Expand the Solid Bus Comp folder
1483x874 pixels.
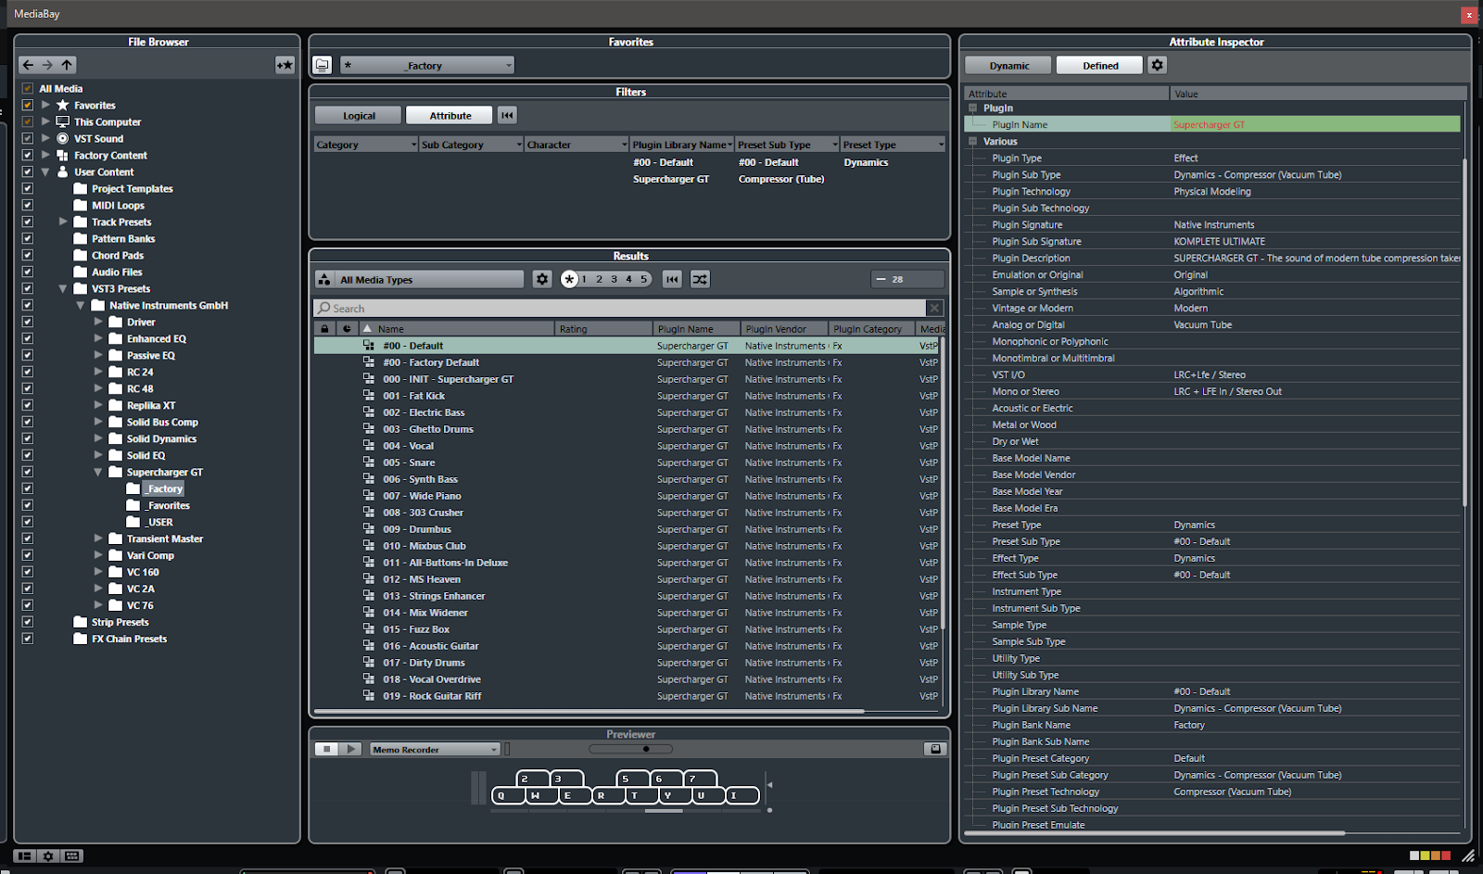[98, 422]
